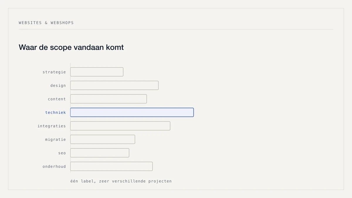Click the migratie label
This screenshot has width=352, height=198.
click(55, 139)
